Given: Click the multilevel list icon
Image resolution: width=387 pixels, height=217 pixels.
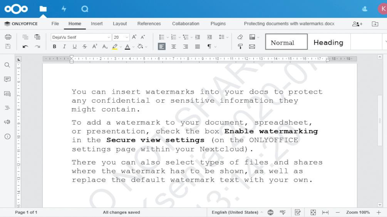Looking at the screenshot, I should point(186,37).
